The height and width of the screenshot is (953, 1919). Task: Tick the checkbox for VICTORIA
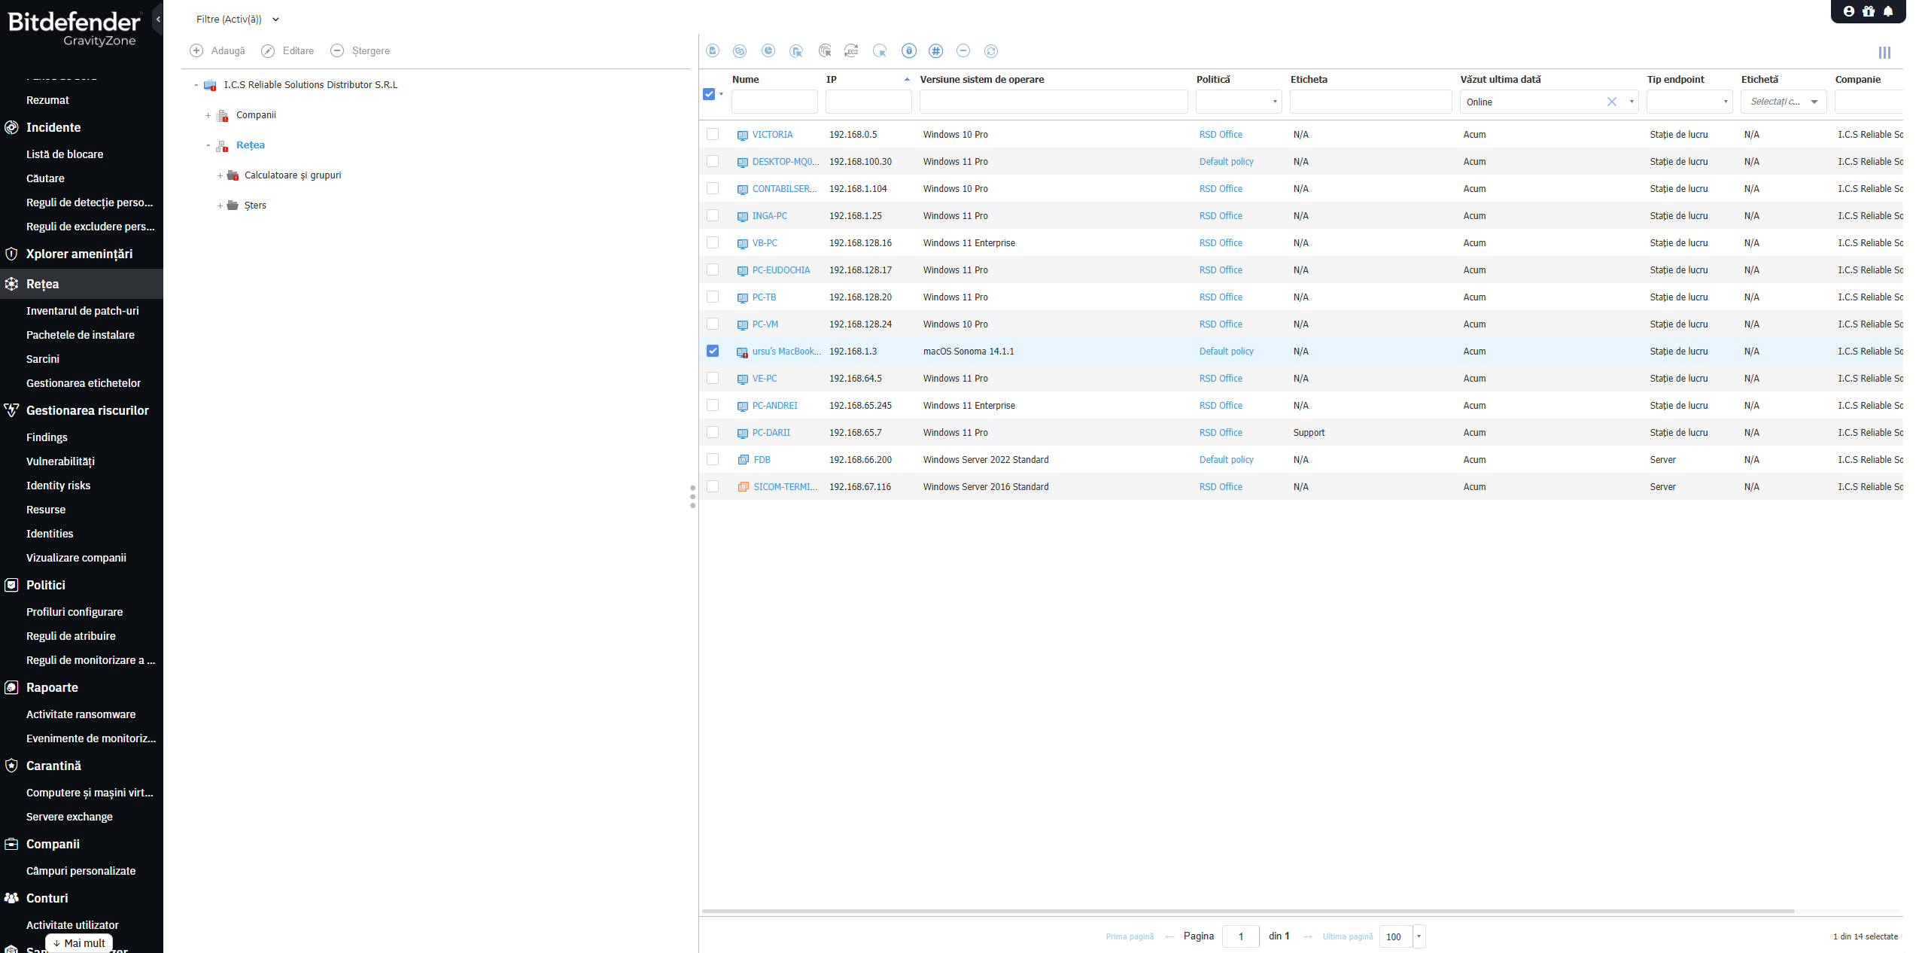tap(713, 134)
